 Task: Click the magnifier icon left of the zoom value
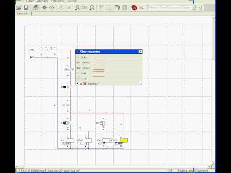[77, 7]
